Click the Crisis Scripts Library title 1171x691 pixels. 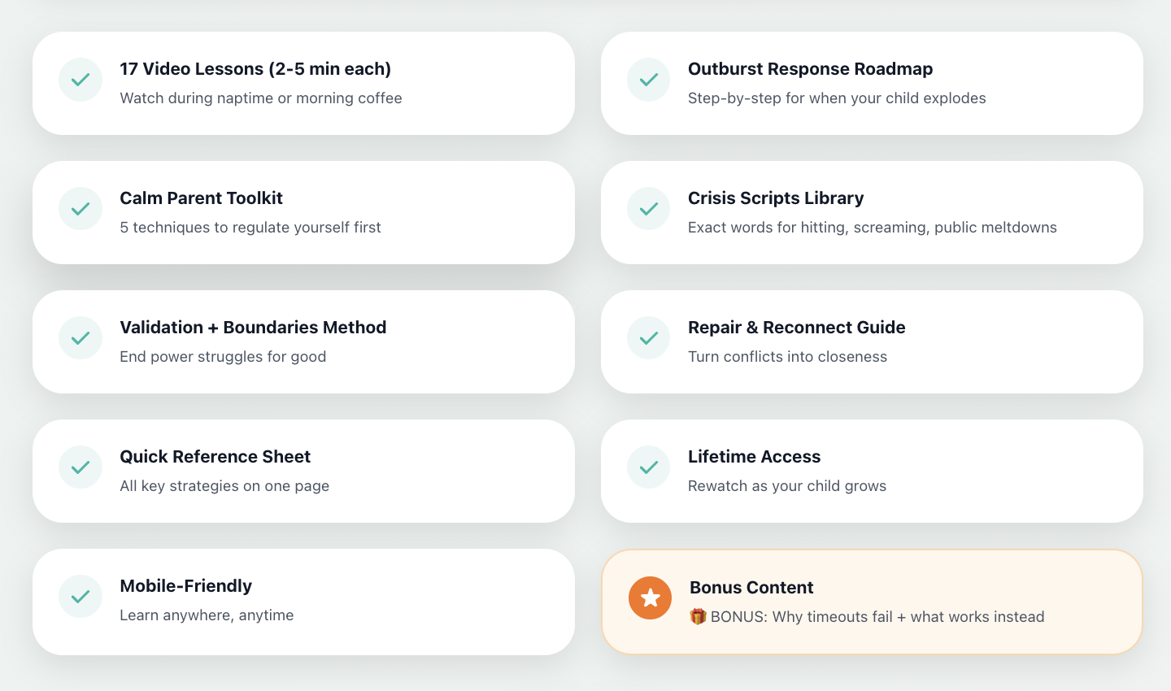(x=776, y=198)
